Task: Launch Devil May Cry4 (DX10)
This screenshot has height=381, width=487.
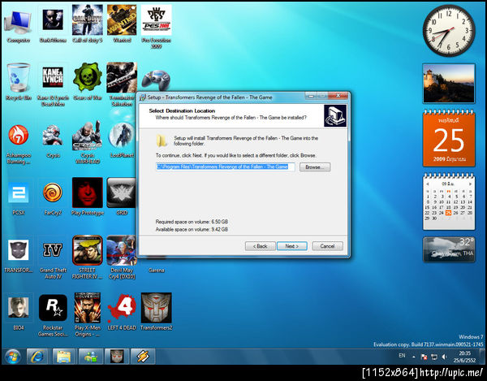Action: click(122, 258)
